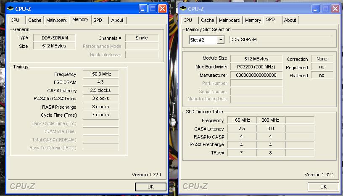343x196 pixels.
Task: Open Cache tab in left CPU-Z window
Action: (34, 20)
